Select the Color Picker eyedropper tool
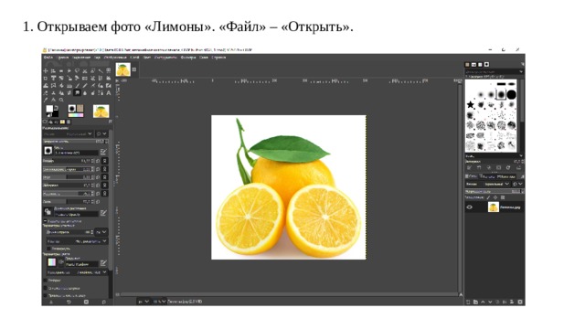585x329 pixels. point(46,100)
